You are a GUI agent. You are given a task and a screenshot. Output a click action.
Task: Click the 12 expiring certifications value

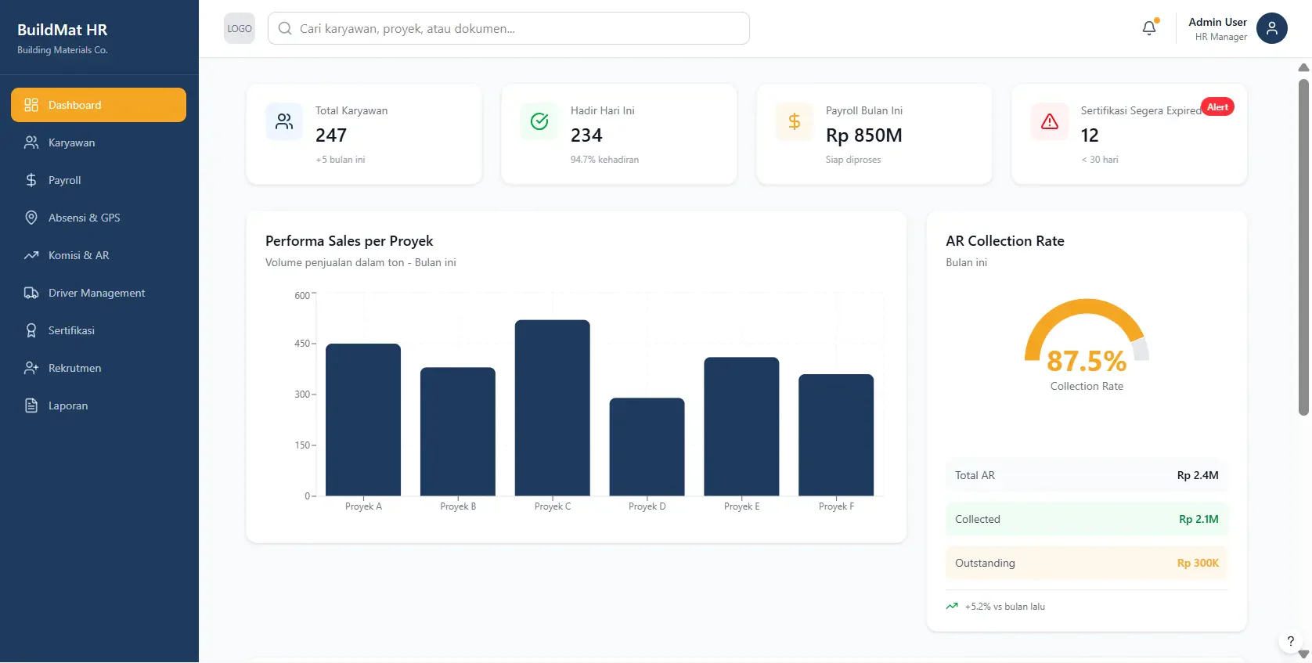[1090, 135]
